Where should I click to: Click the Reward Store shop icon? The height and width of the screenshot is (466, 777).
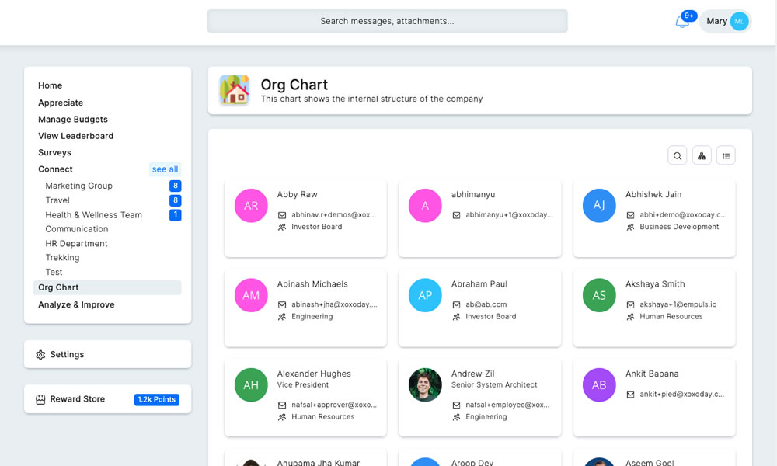[40, 399]
